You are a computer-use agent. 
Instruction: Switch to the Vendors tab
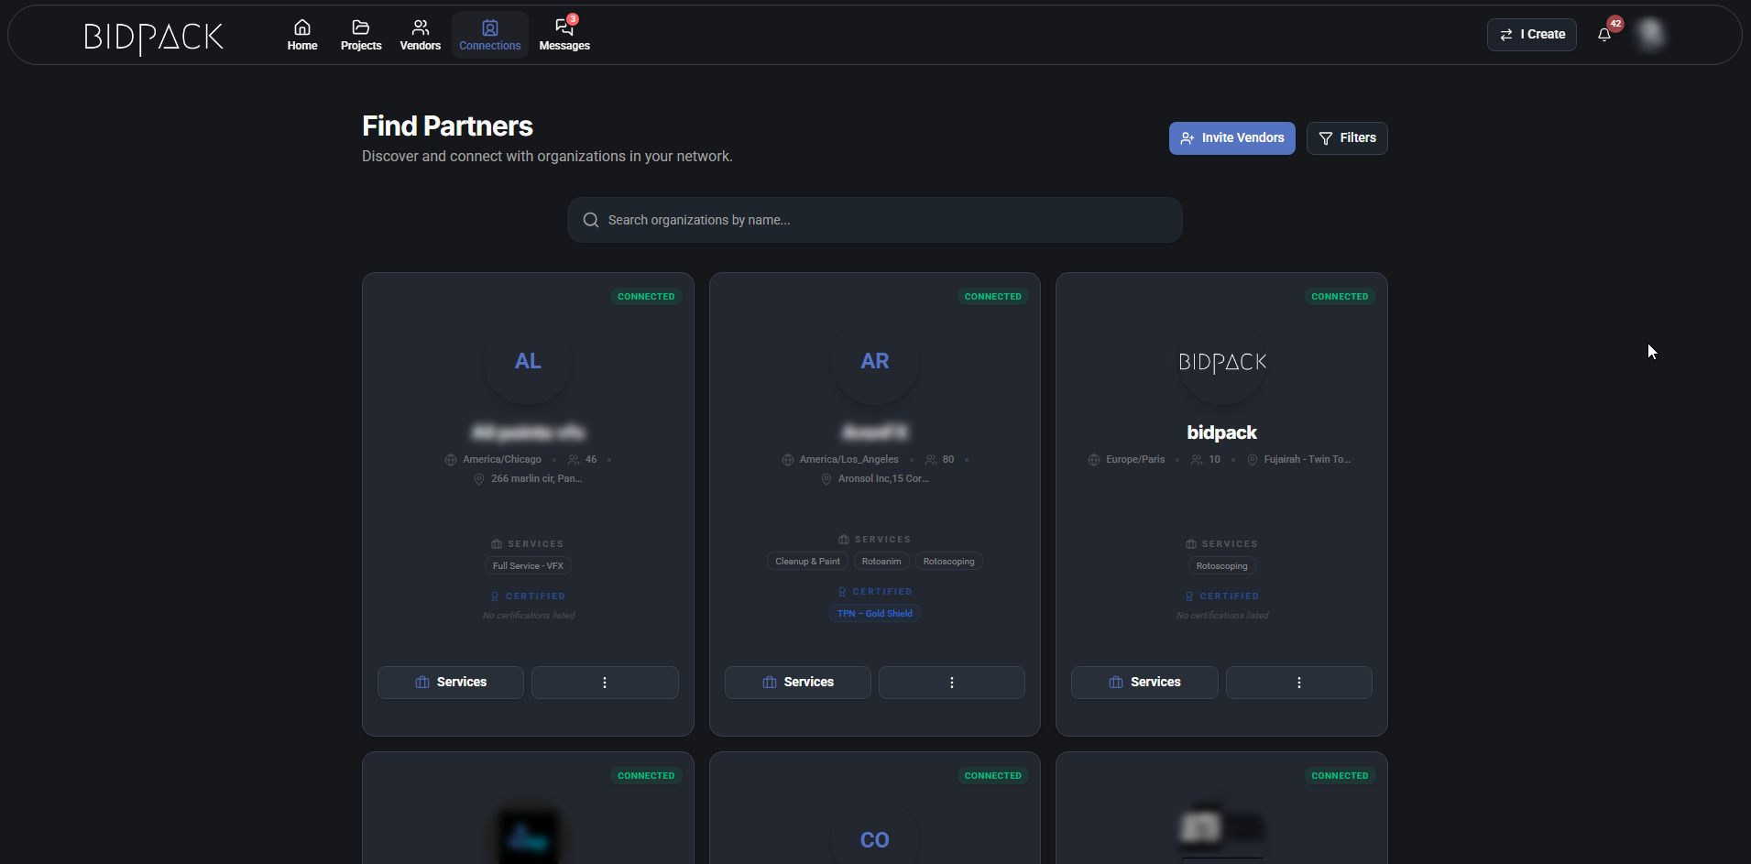pyautogui.click(x=420, y=35)
